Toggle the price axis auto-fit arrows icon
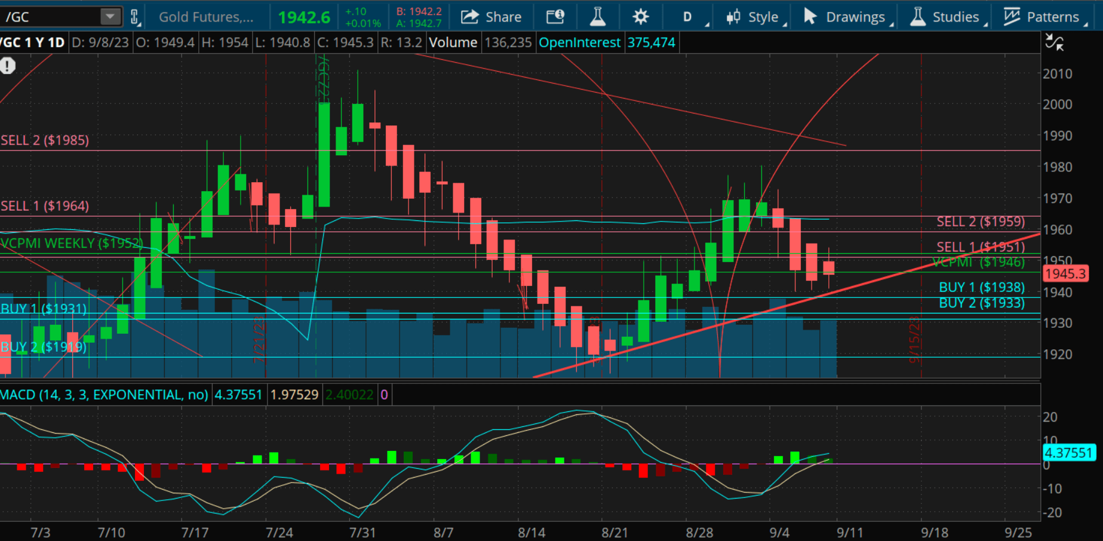Viewport: 1103px width, 541px height. (x=1054, y=42)
